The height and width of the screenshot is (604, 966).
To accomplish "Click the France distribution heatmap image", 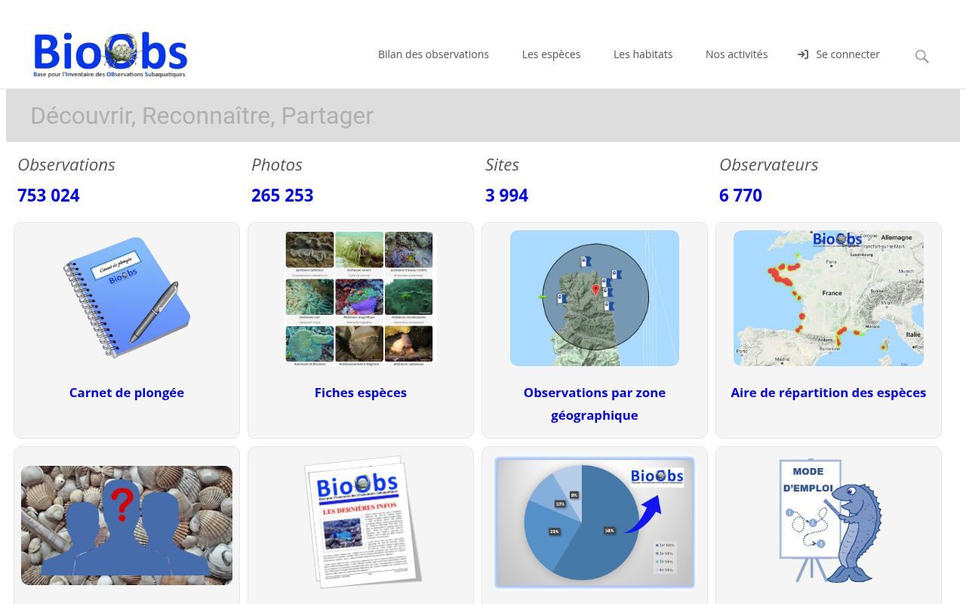I will (829, 298).
